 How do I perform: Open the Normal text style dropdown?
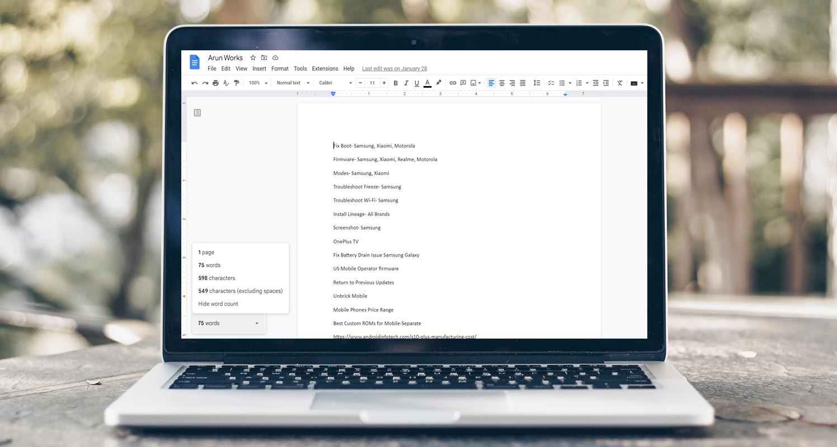pyautogui.click(x=293, y=83)
